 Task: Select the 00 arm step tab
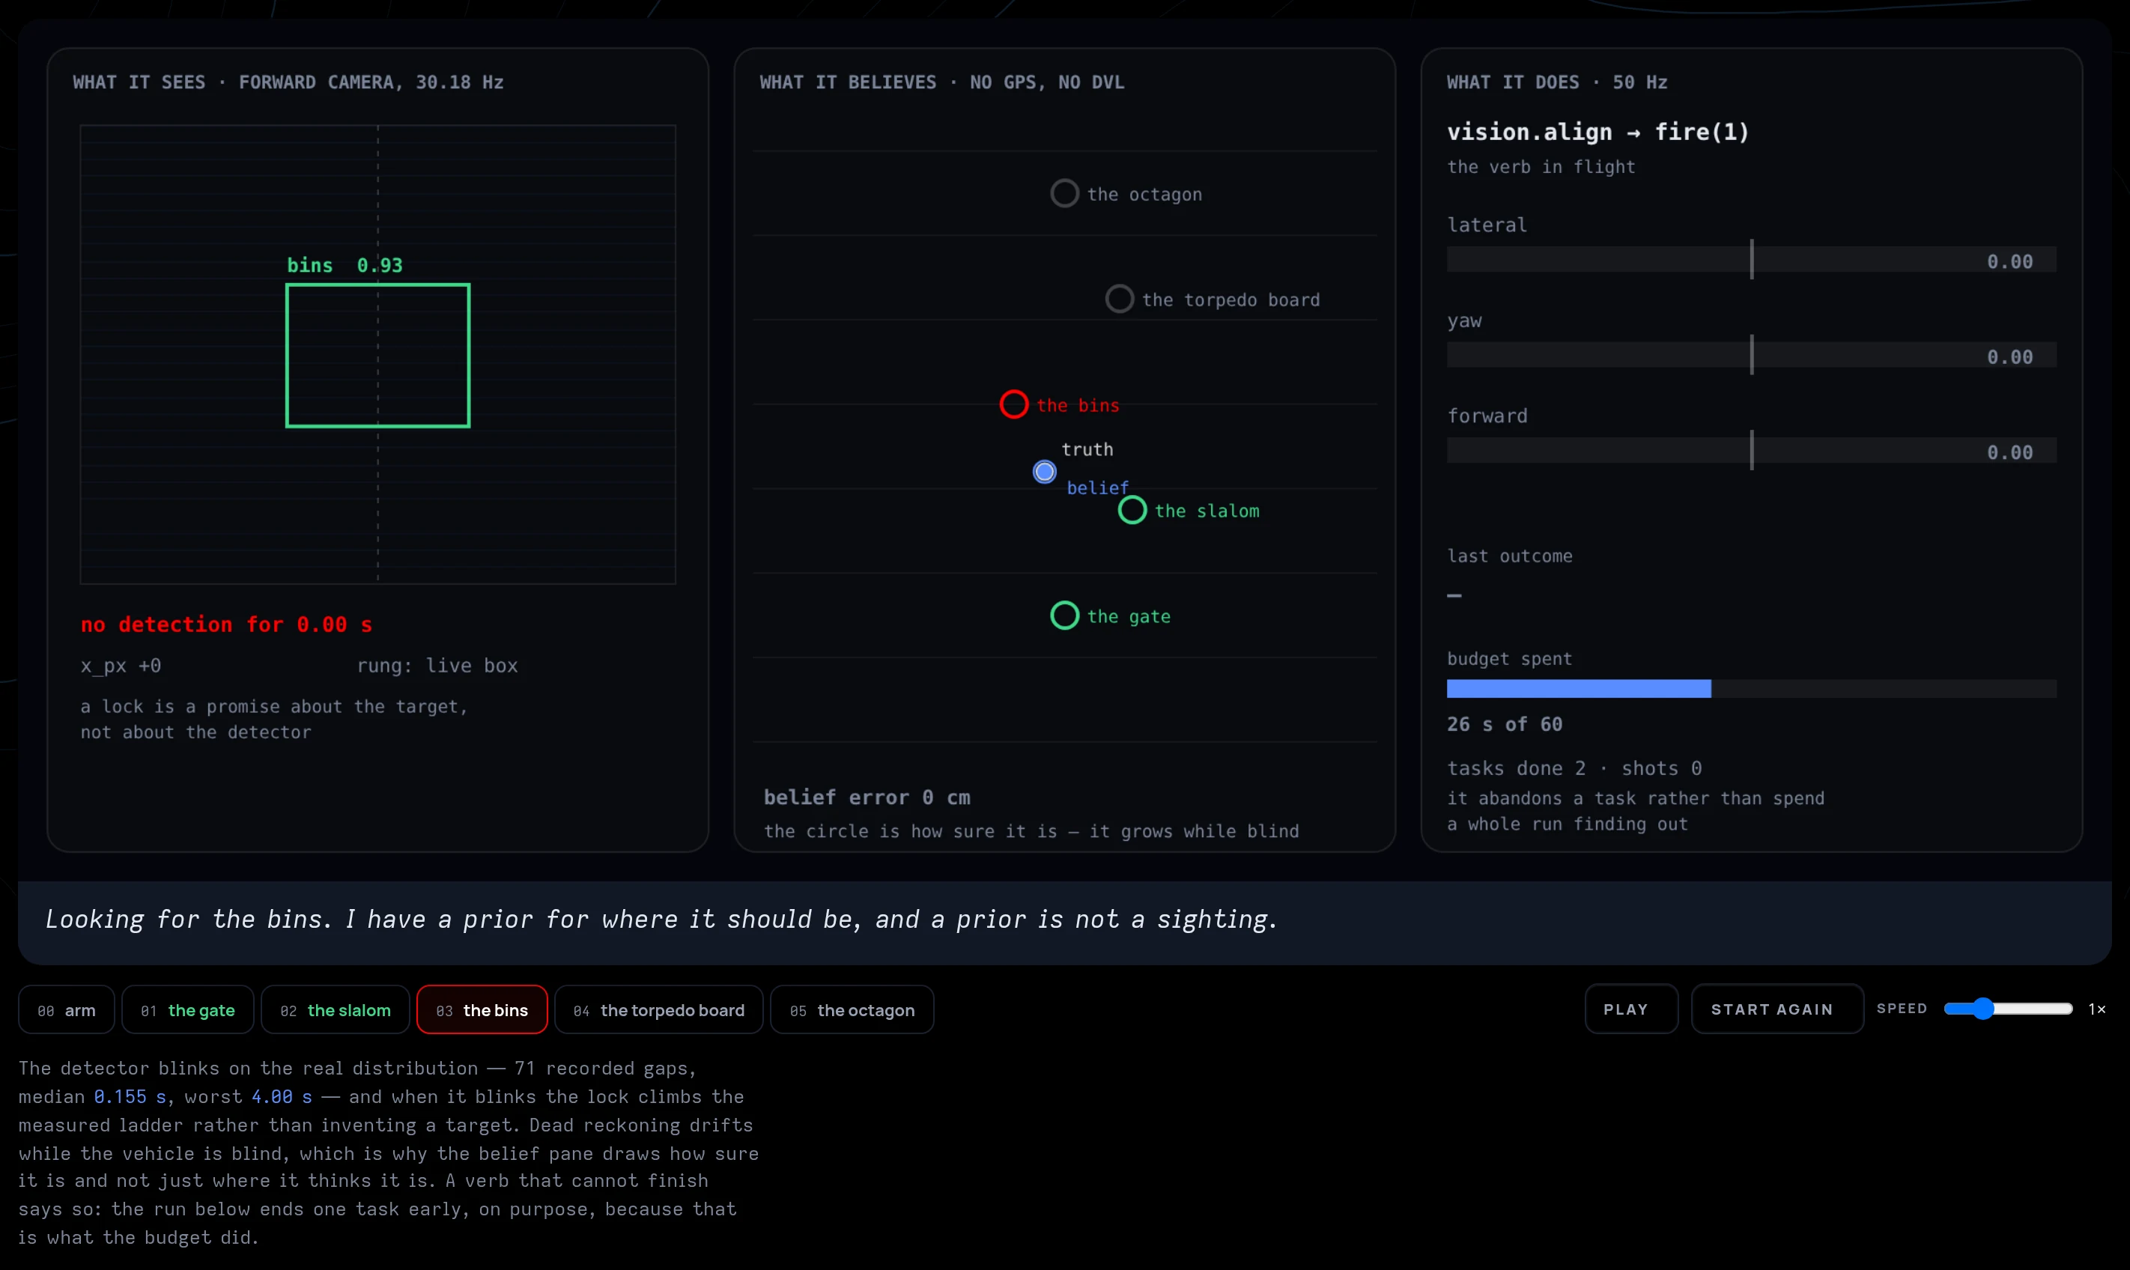[67, 1010]
